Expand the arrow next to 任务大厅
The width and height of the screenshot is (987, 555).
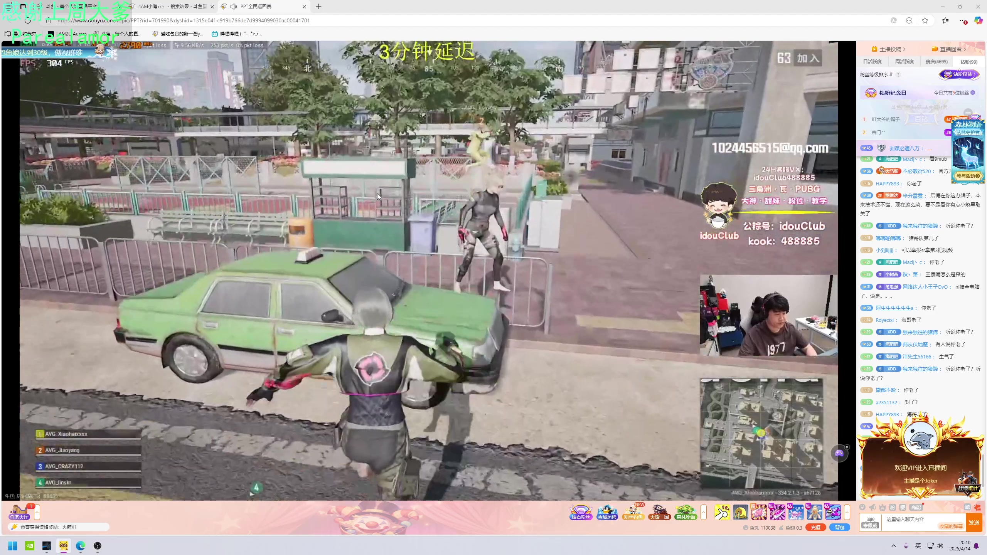tap(37, 512)
